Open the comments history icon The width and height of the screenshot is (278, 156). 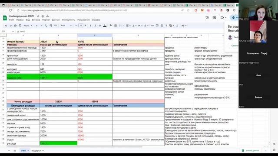click(214, 17)
